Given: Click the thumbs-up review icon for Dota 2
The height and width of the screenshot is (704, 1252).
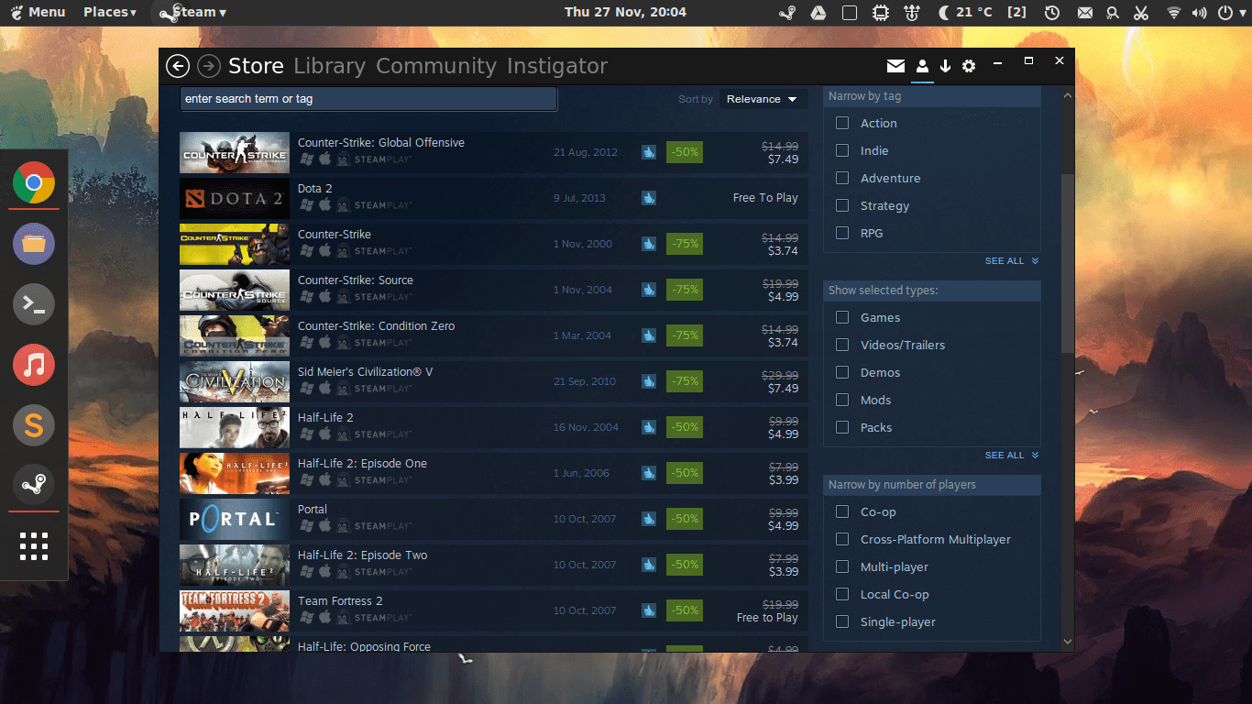Looking at the screenshot, I should coord(649,197).
